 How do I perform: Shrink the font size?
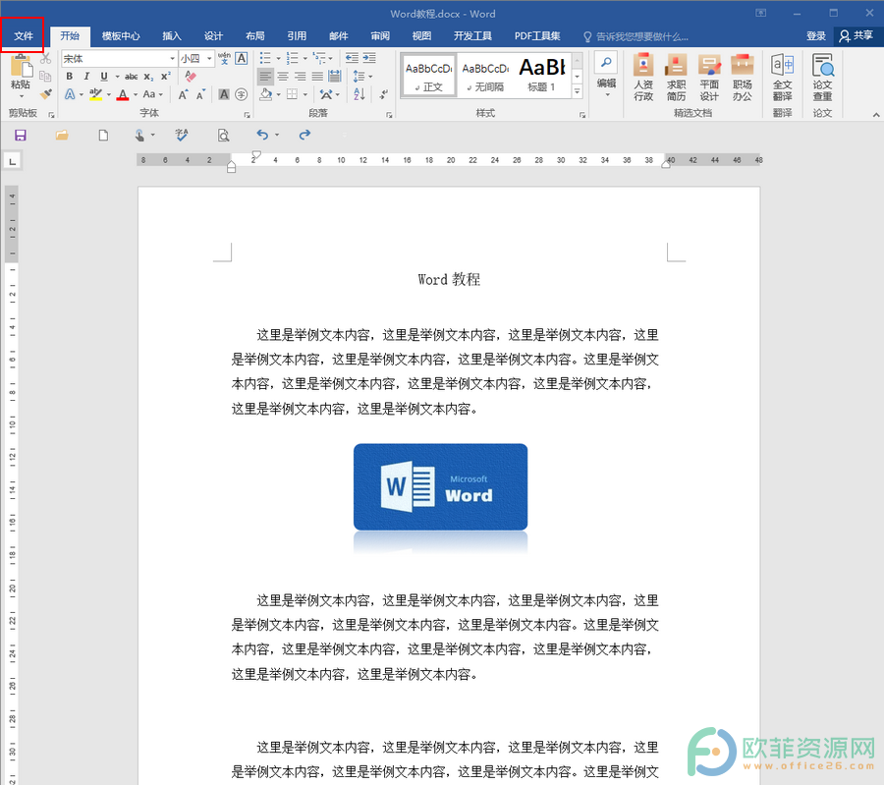click(200, 94)
